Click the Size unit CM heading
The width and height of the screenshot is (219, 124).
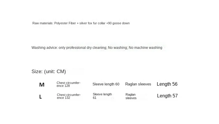(48, 72)
